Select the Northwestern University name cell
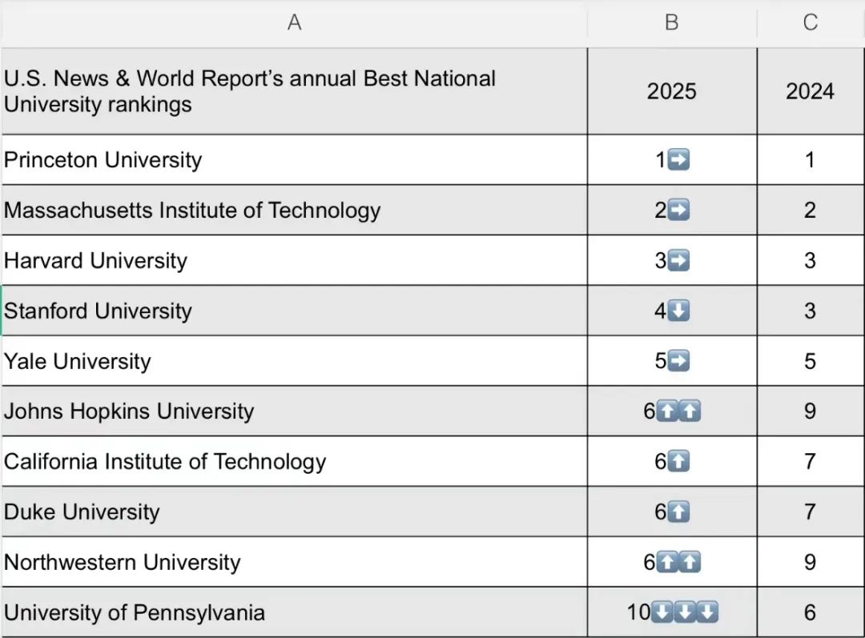Screen dimensions: 865x638 coord(294,563)
